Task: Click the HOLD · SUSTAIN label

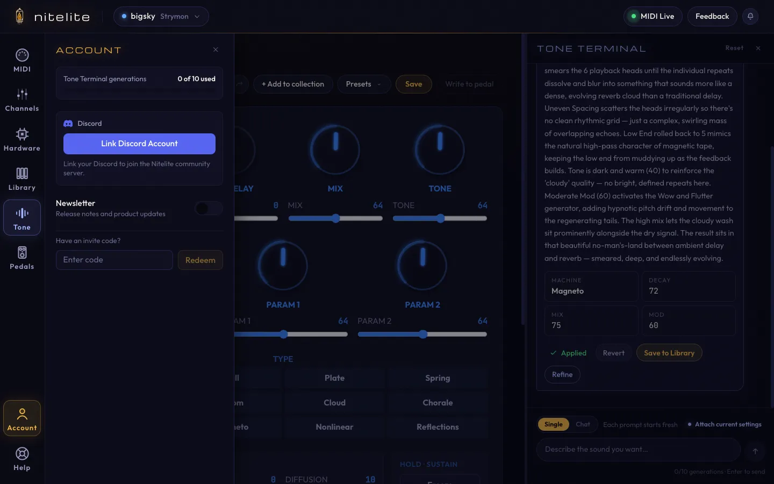Action: [428, 465]
